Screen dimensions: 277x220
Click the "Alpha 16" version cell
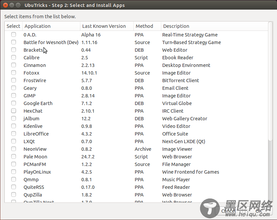(x=91, y=35)
